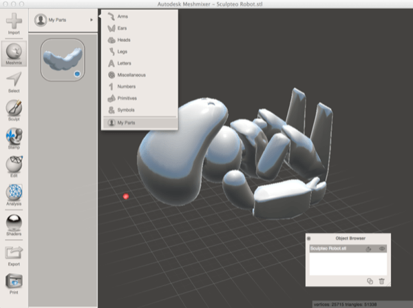Choose Ears category in parts menu

click(140, 28)
